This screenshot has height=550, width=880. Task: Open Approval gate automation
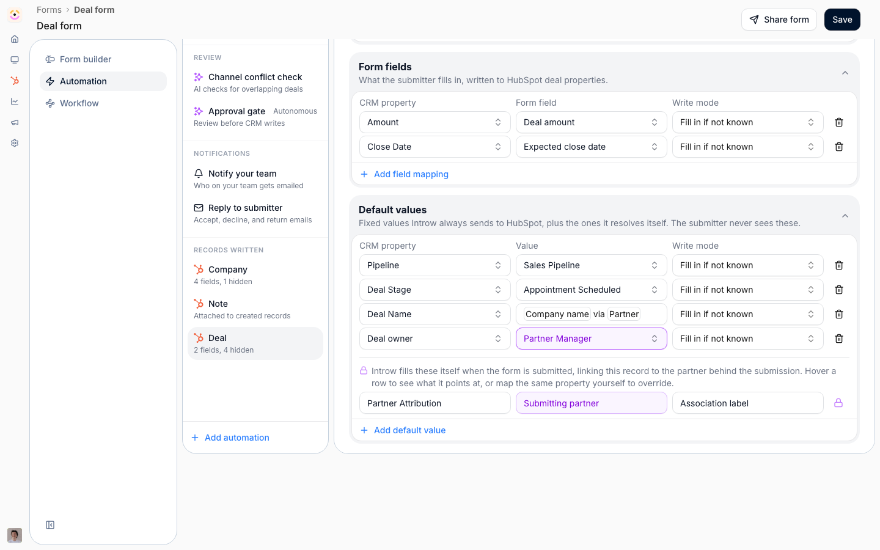coord(255,117)
